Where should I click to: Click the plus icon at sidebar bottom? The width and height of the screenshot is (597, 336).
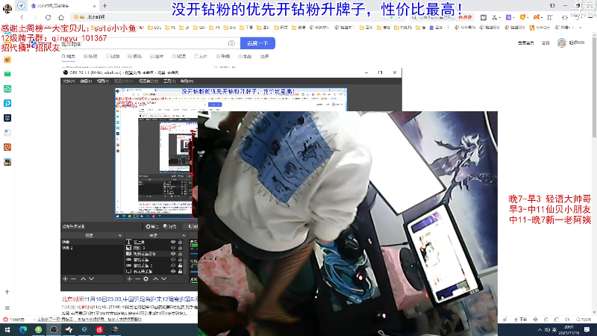pos(7,292)
